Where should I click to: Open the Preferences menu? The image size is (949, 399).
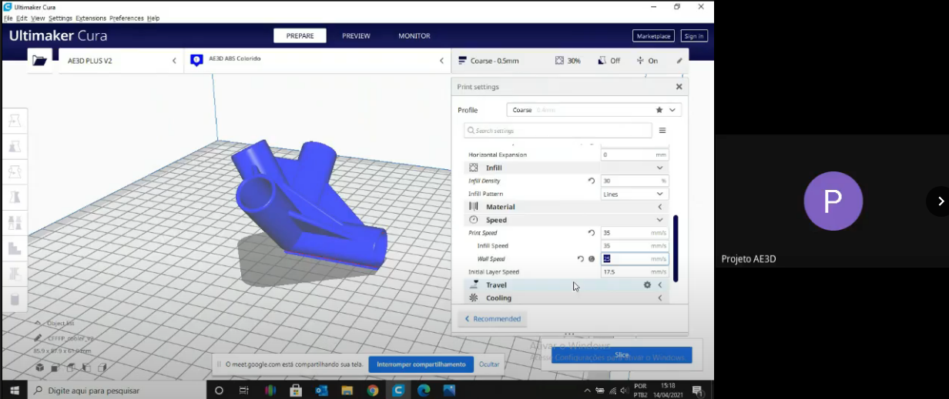click(127, 18)
